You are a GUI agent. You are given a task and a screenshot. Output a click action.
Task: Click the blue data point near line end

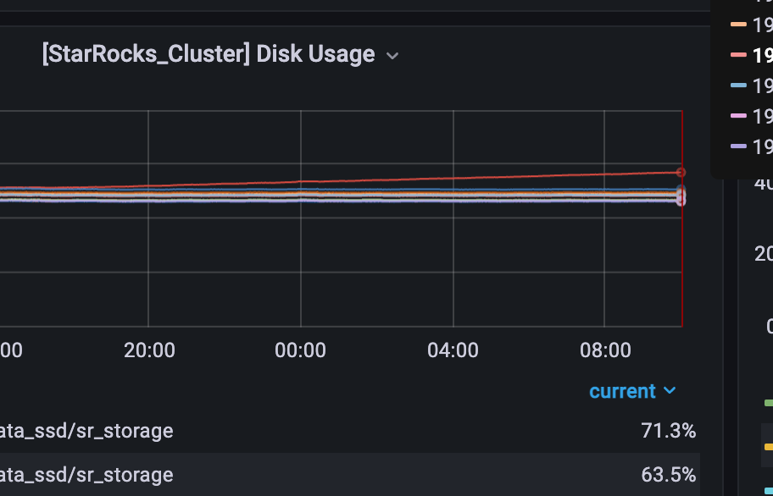(681, 190)
